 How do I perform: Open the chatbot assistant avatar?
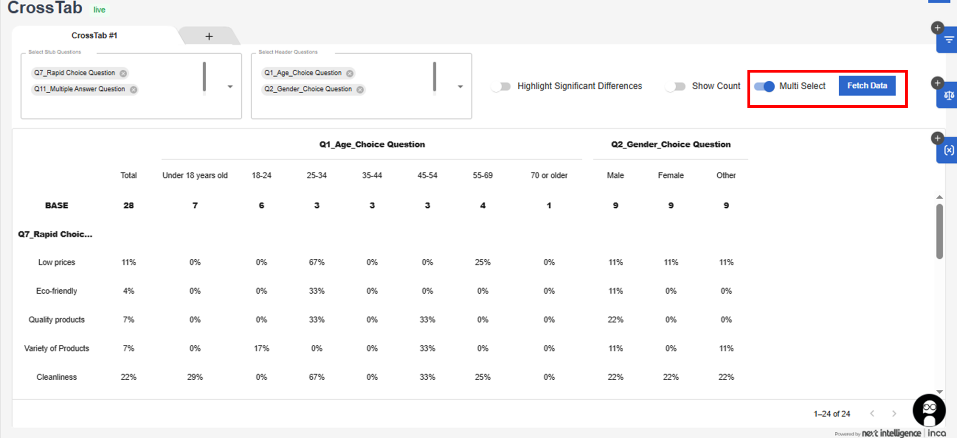(x=929, y=410)
